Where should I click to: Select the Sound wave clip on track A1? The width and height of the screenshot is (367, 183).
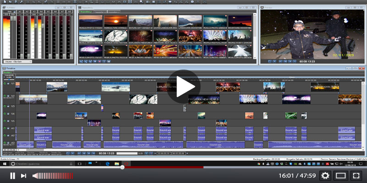pyautogui.click(x=44, y=130)
